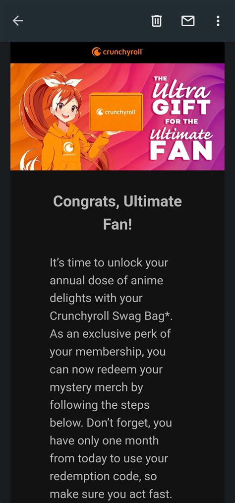Delete this email with the trash icon

[x=157, y=21]
